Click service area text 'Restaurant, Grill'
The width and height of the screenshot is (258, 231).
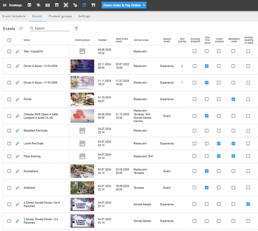[143, 156]
